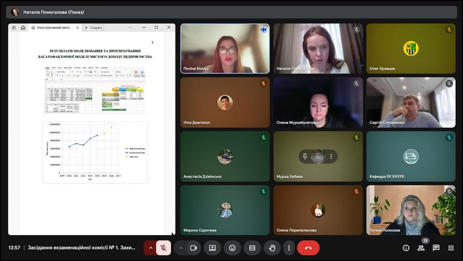Select Тетяна Полозова's video tile

[x=411, y=210]
